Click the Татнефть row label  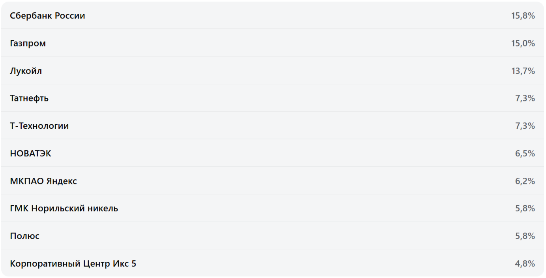[x=29, y=98]
